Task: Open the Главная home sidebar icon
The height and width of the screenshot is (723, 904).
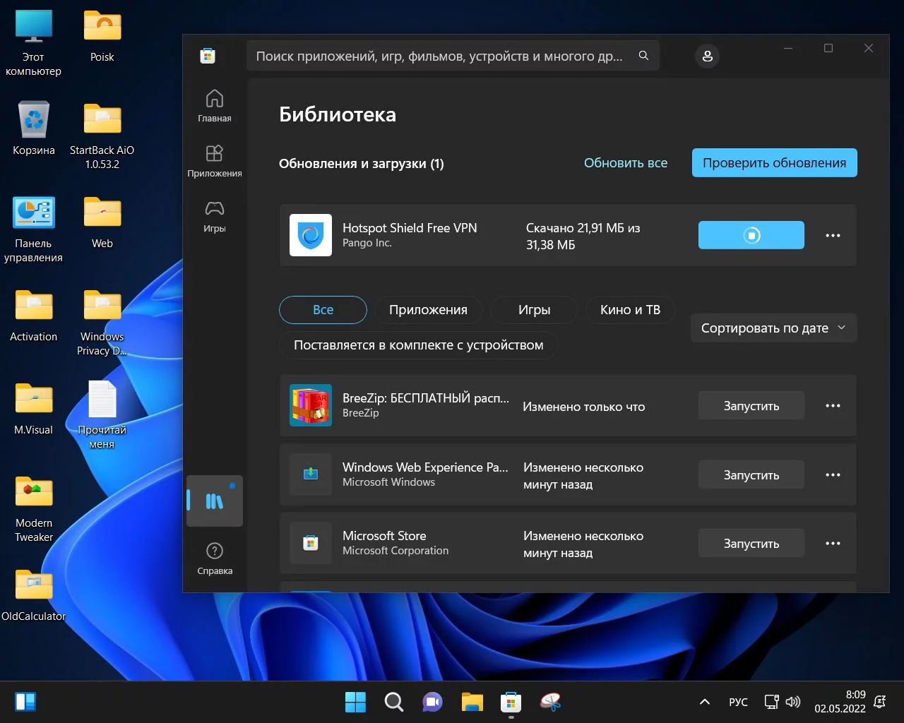Action: click(x=214, y=106)
